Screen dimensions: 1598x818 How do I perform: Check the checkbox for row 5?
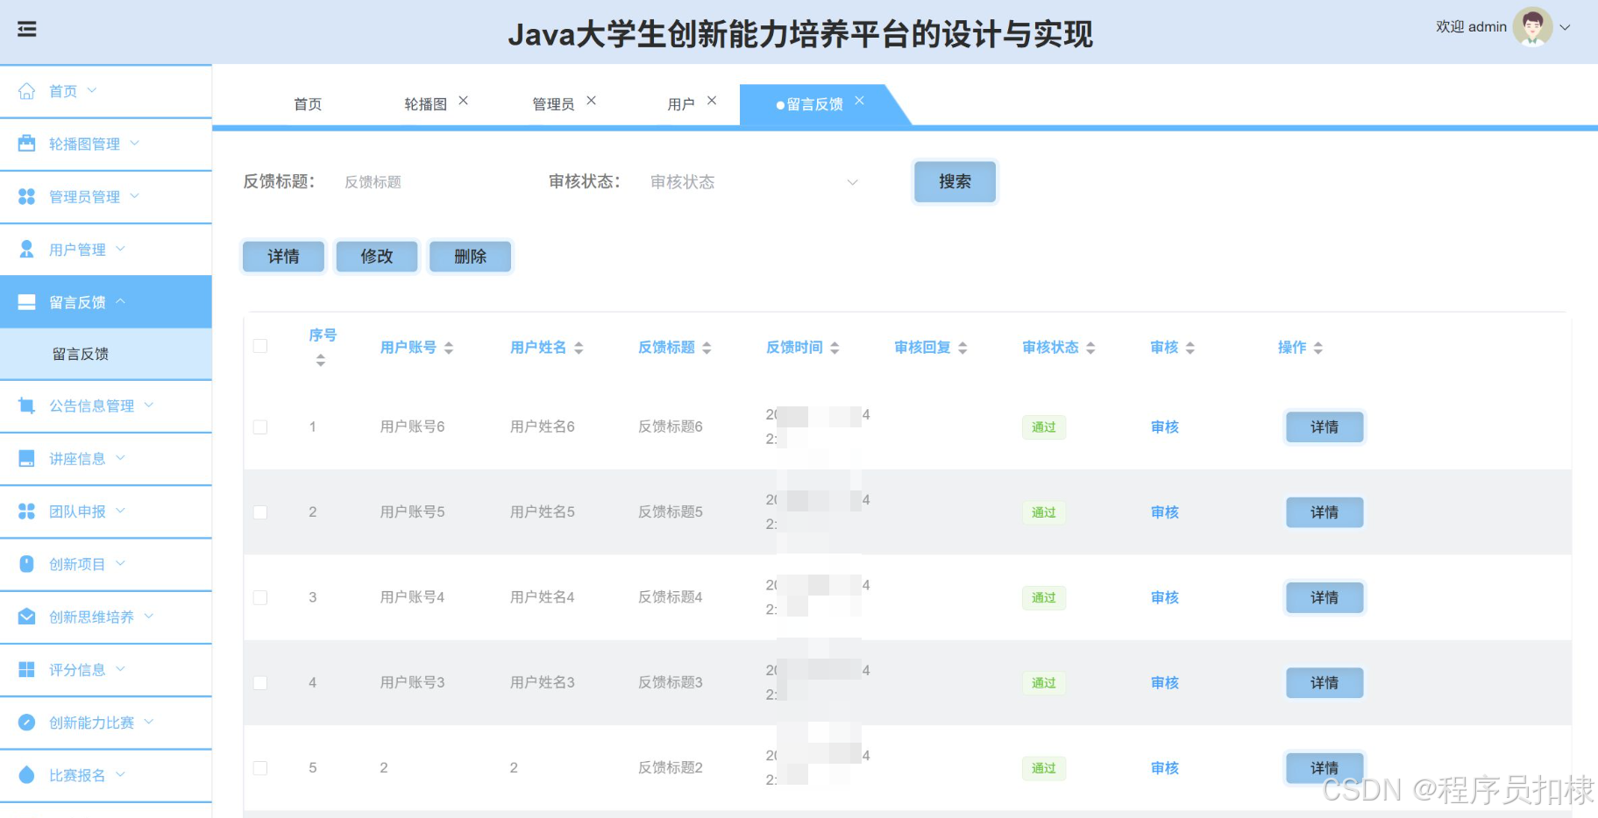(259, 767)
